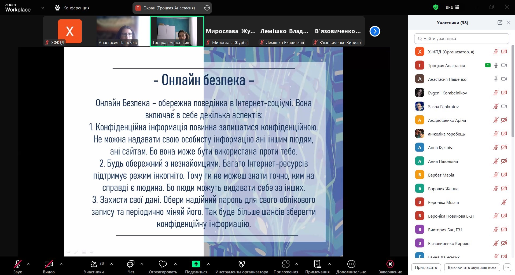Click the green encryption shield icon
Screen dimensions: 515x275
(x=436, y=7)
